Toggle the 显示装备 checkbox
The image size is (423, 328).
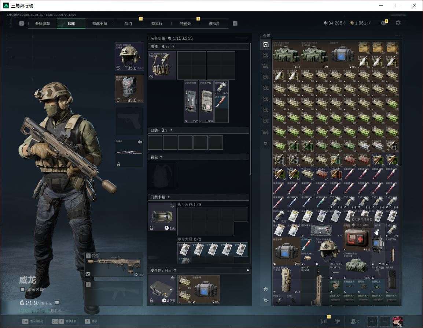(22, 290)
